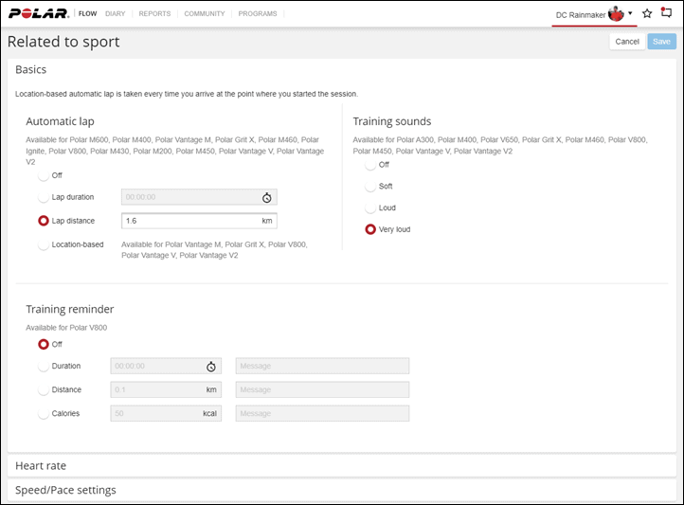Click the 'Related to sport' heading
The height and width of the screenshot is (505, 684).
(x=63, y=42)
